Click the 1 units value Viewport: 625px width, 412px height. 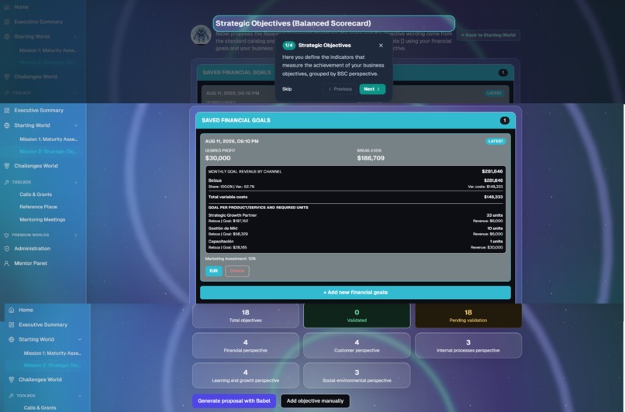pyautogui.click(x=496, y=241)
